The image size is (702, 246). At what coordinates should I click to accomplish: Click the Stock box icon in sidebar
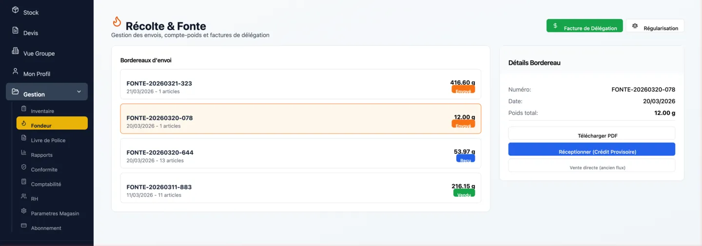click(15, 10)
